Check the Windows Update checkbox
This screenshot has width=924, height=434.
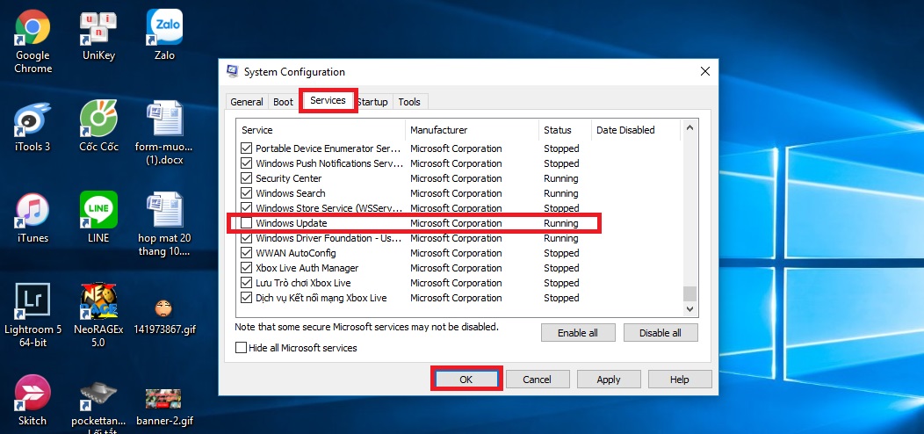point(246,223)
